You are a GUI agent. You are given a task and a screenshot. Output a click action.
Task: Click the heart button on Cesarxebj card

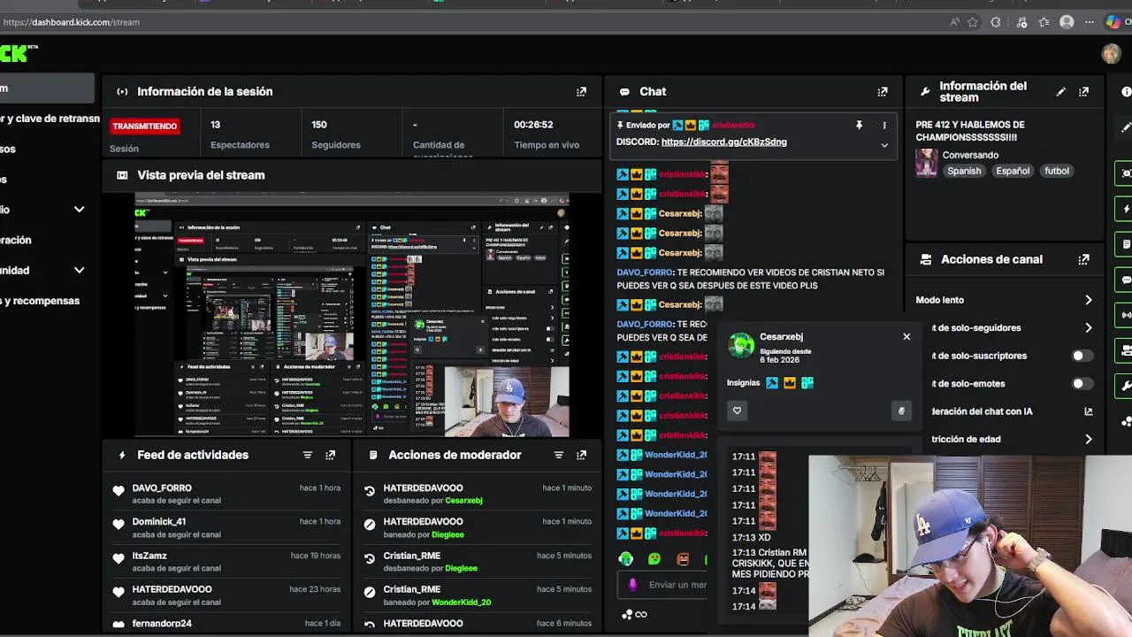[x=737, y=411]
